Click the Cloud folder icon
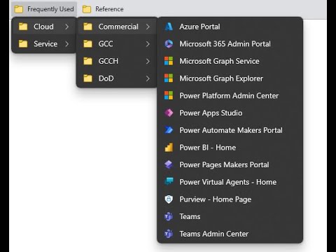 tap(23, 27)
